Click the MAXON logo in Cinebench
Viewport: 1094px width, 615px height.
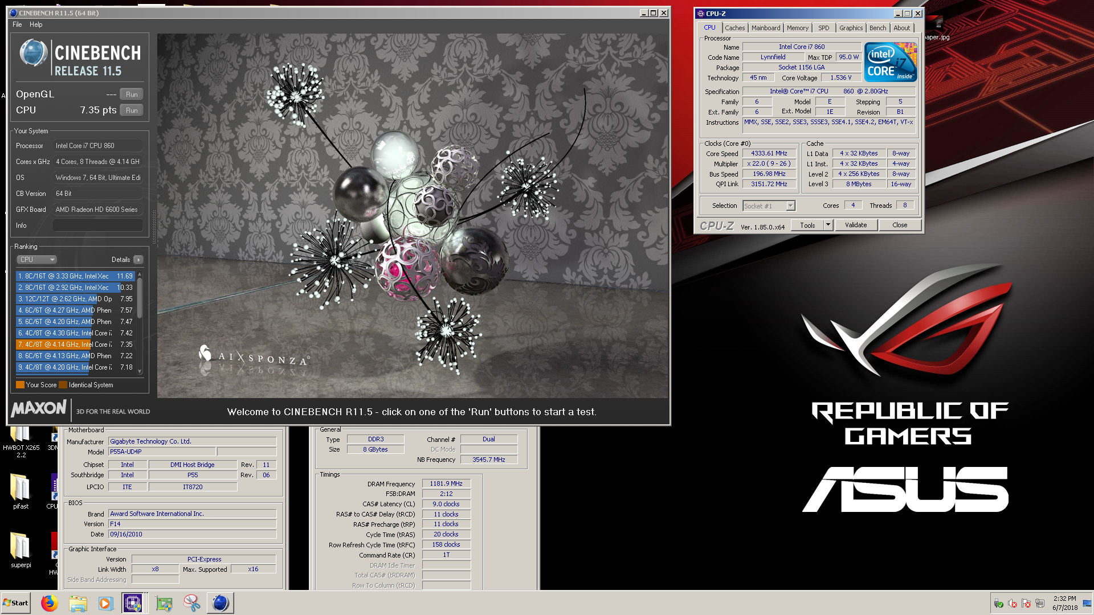(39, 408)
